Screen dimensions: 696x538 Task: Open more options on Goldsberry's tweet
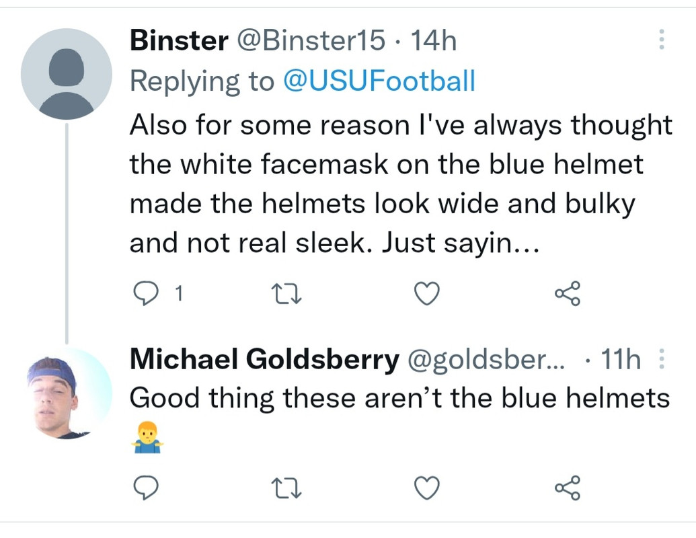pyautogui.click(x=662, y=358)
